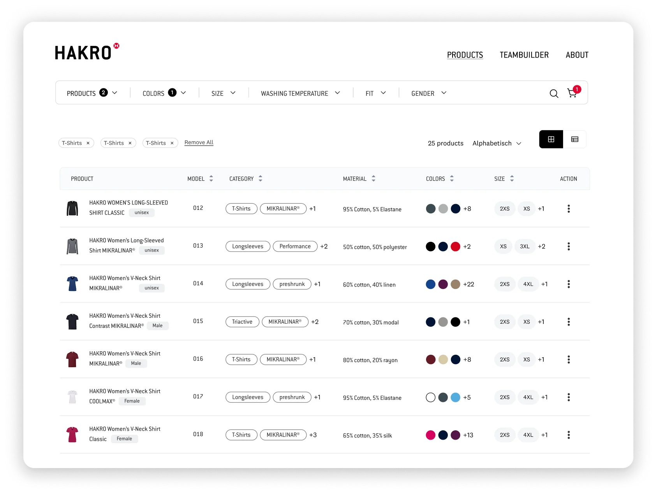Open action menu for model 016

[x=569, y=359]
